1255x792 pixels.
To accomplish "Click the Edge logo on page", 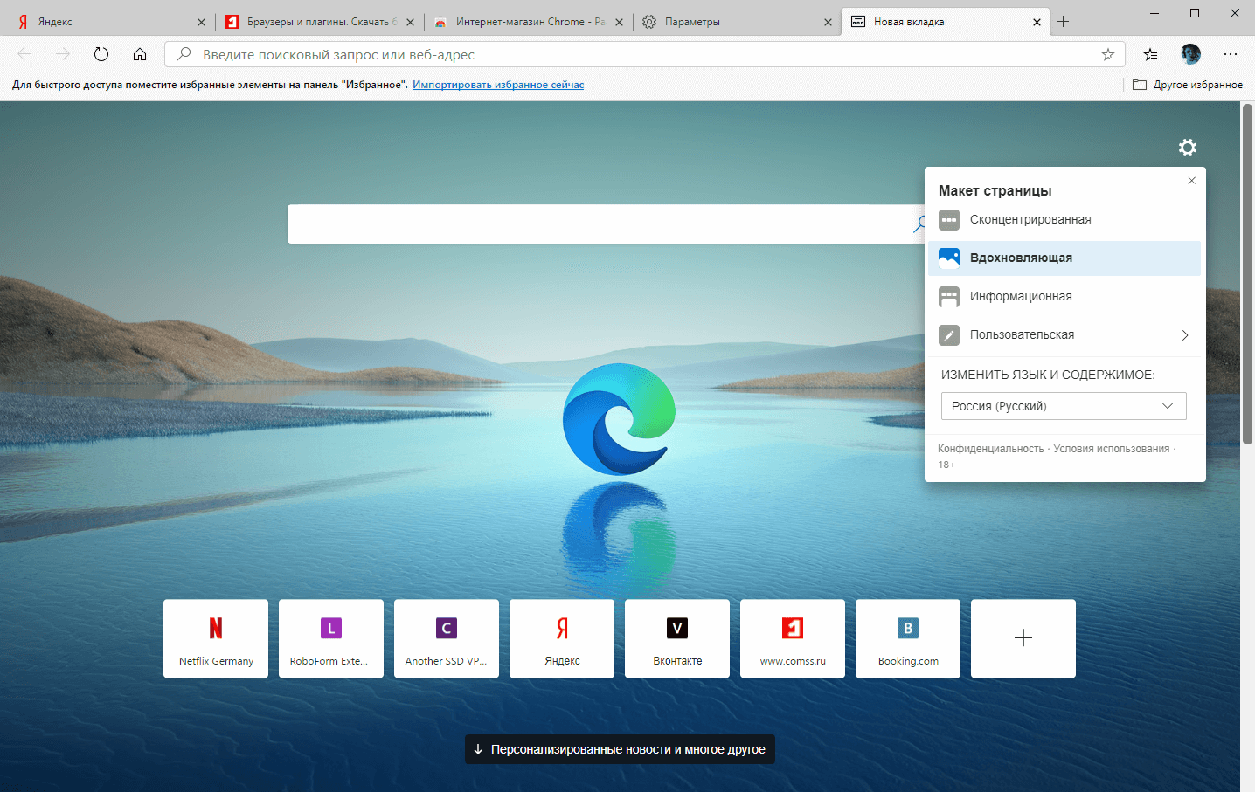I will coord(620,419).
